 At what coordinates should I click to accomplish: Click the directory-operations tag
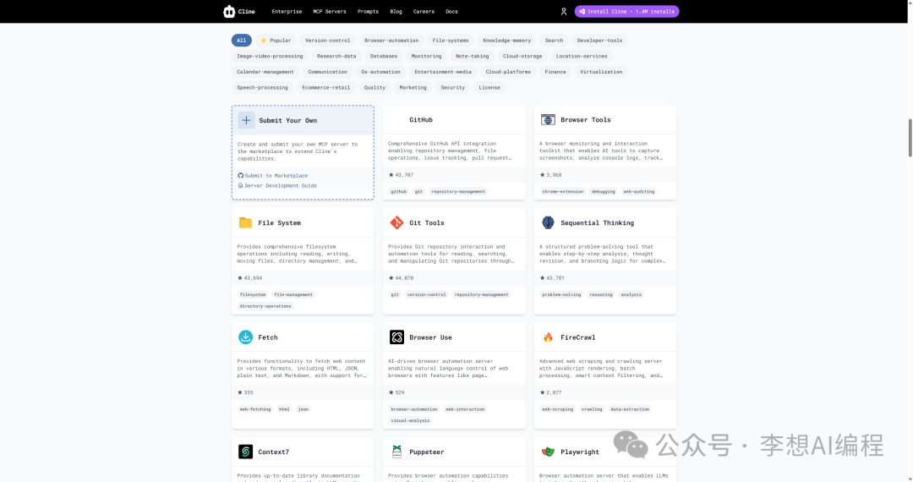[265, 306]
